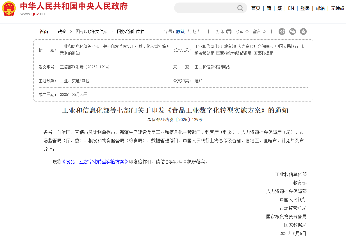Viewport: 346px width, 237px height.
Task: Set font size to 大
Action: pos(188,31)
